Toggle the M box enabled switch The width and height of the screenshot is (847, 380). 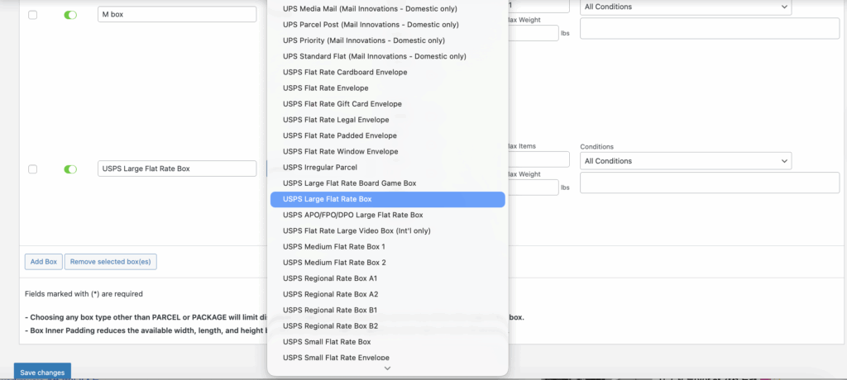point(70,15)
